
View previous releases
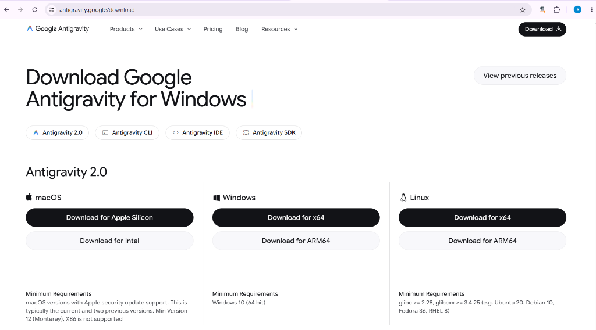[x=520, y=76]
